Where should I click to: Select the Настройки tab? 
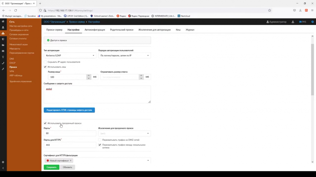tap(73, 30)
